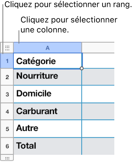Click the empty cell right of Catégorie
The image size is (135, 162).
pos(98,61)
